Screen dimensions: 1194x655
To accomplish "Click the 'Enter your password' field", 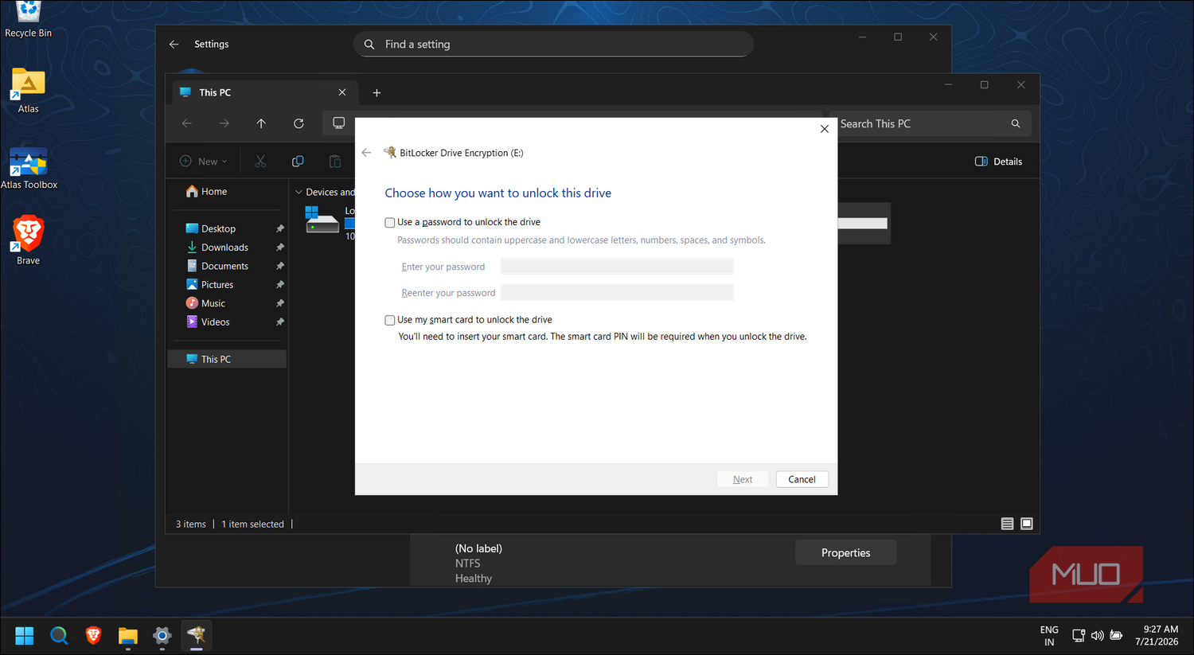I will (x=617, y=267).
